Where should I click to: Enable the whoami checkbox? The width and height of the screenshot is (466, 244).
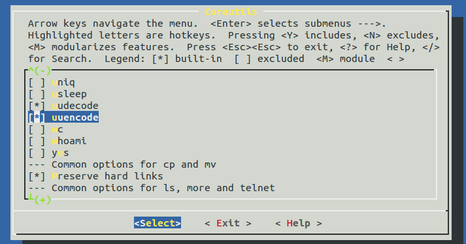click(x=37, y=141)
